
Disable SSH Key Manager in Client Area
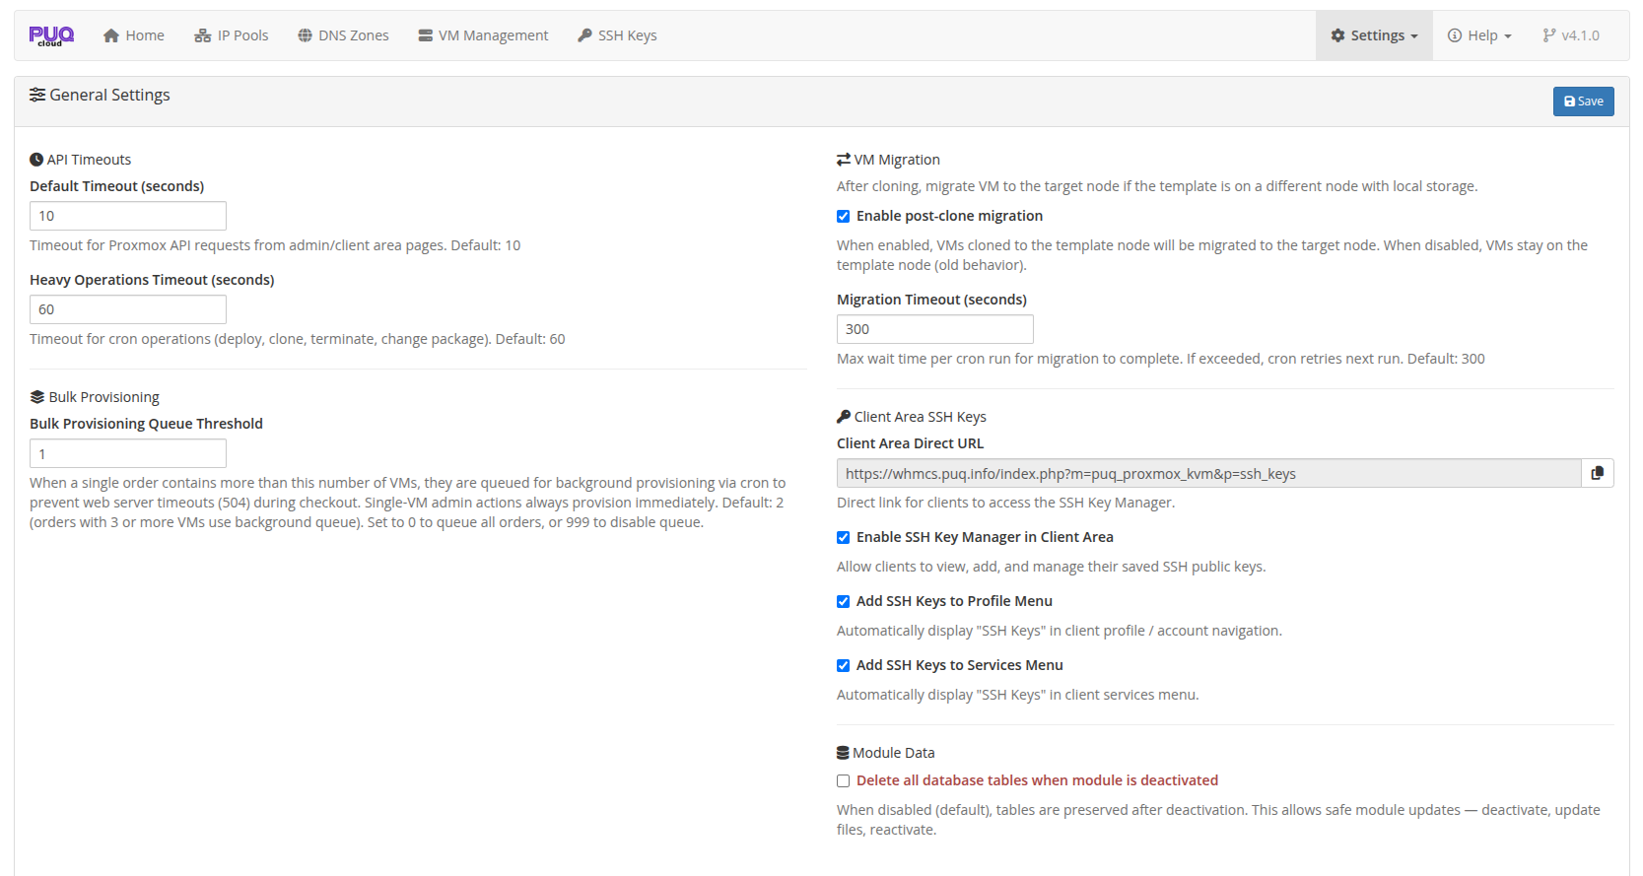point(844,538)
